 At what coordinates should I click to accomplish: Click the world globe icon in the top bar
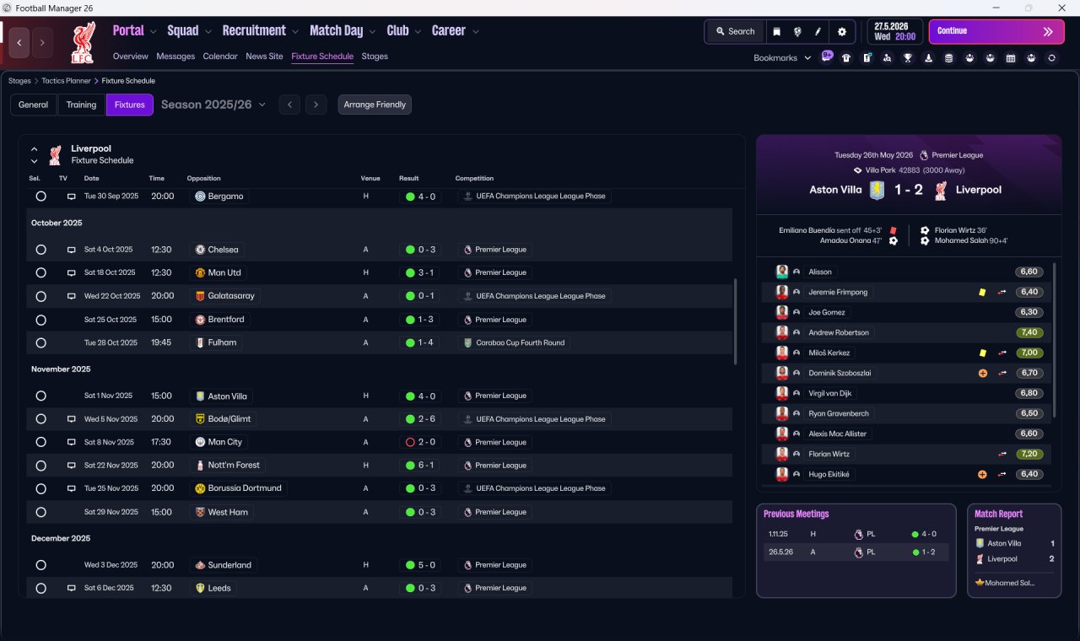[797, 31]
